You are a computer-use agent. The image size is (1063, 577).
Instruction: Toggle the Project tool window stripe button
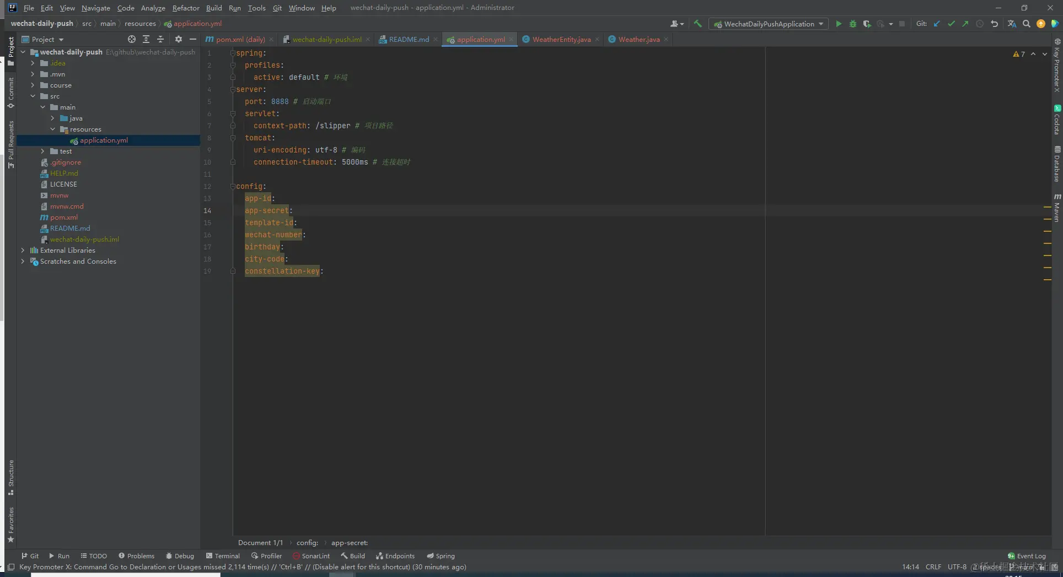[x=10, y=51]
